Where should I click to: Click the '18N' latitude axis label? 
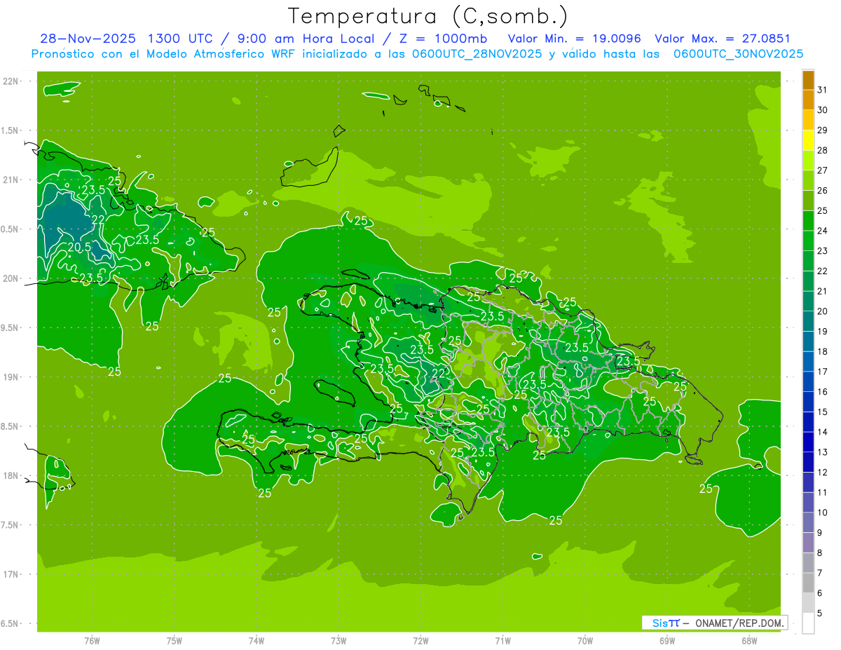click(x=11, y=476)
